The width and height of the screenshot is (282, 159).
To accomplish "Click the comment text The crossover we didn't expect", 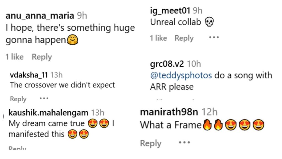I will (x=62, y=85).
